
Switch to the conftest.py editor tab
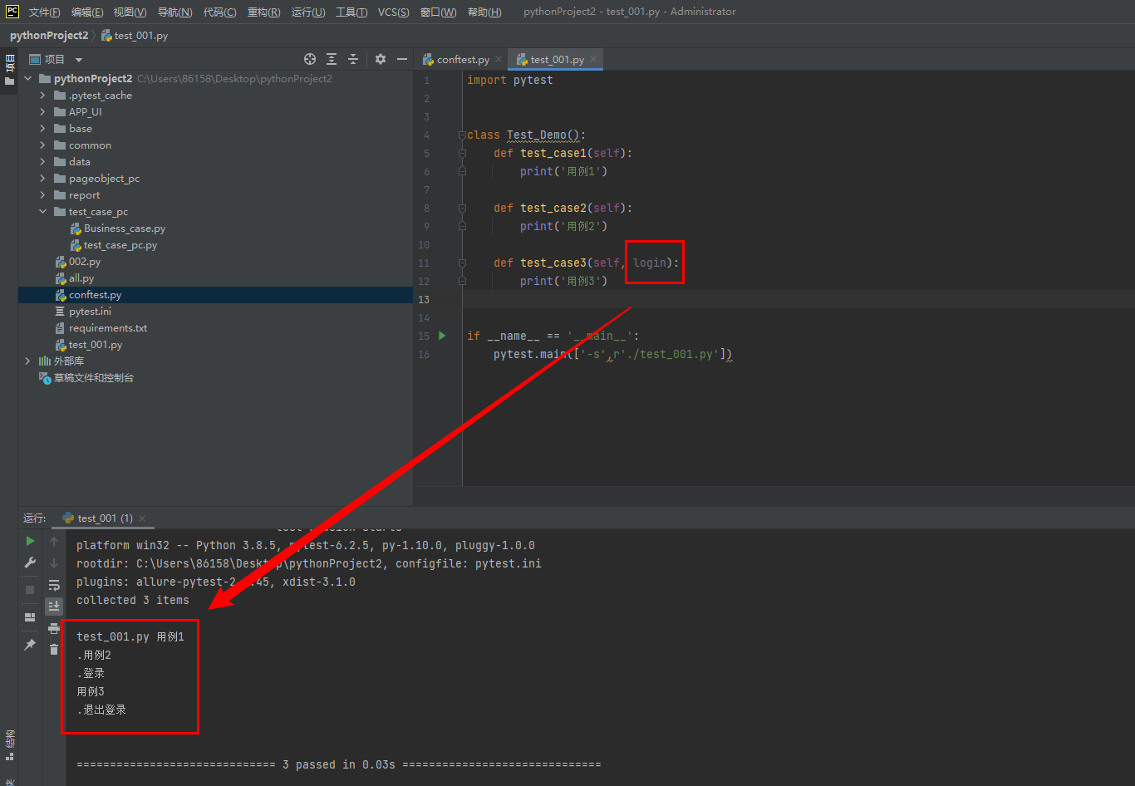(x=462, y=60)
